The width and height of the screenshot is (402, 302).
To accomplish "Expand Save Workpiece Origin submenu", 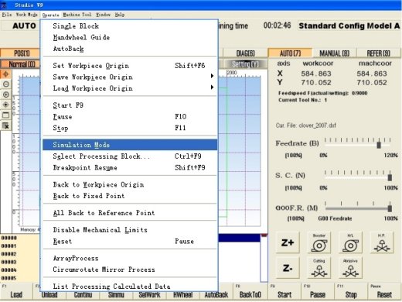I will point(130,77).
